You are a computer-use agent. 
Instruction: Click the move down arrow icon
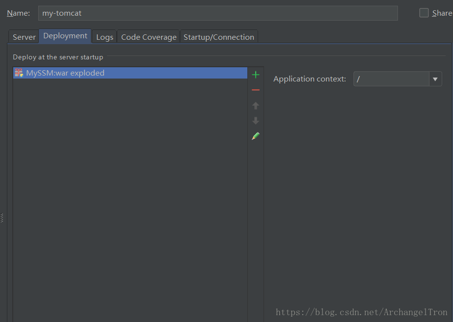pos(255,121)
